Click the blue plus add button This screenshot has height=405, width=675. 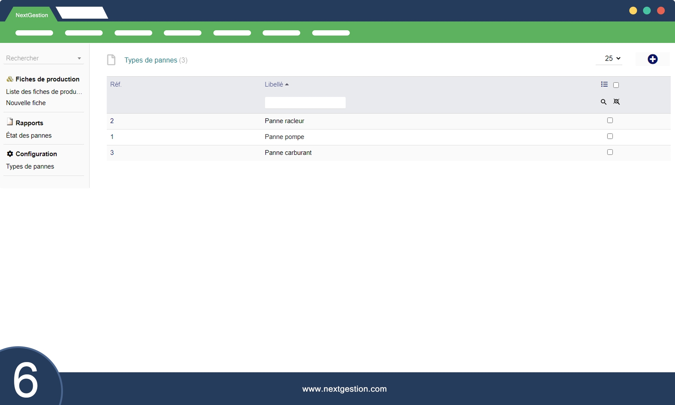coord(652,59)
